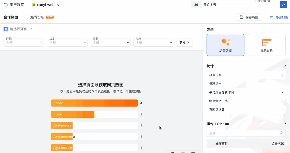Screen dimensions: 290x153
Task: Open the 热图列表 link
Action: click(281, 18)
